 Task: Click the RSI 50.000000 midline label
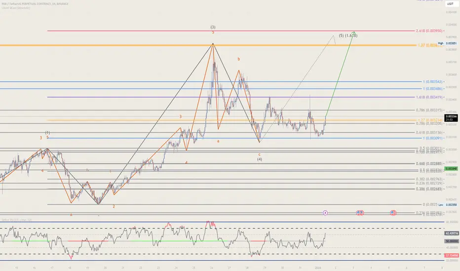(x=451, y=241)
